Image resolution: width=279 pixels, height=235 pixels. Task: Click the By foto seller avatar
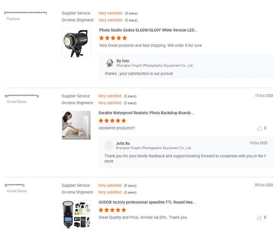[x=110, y=63]
